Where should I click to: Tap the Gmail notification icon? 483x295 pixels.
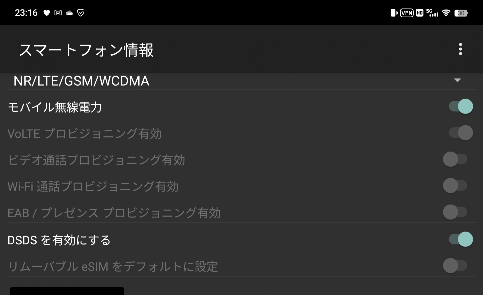point(58,13)
